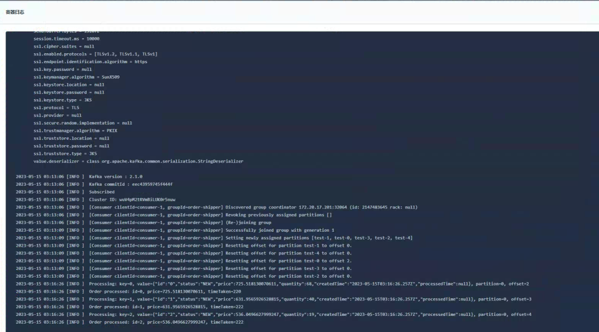This screenshot has width=599, height=332.
Task: Select Resetting offset for partition test-2 line
Action: (x=184, y=276)
